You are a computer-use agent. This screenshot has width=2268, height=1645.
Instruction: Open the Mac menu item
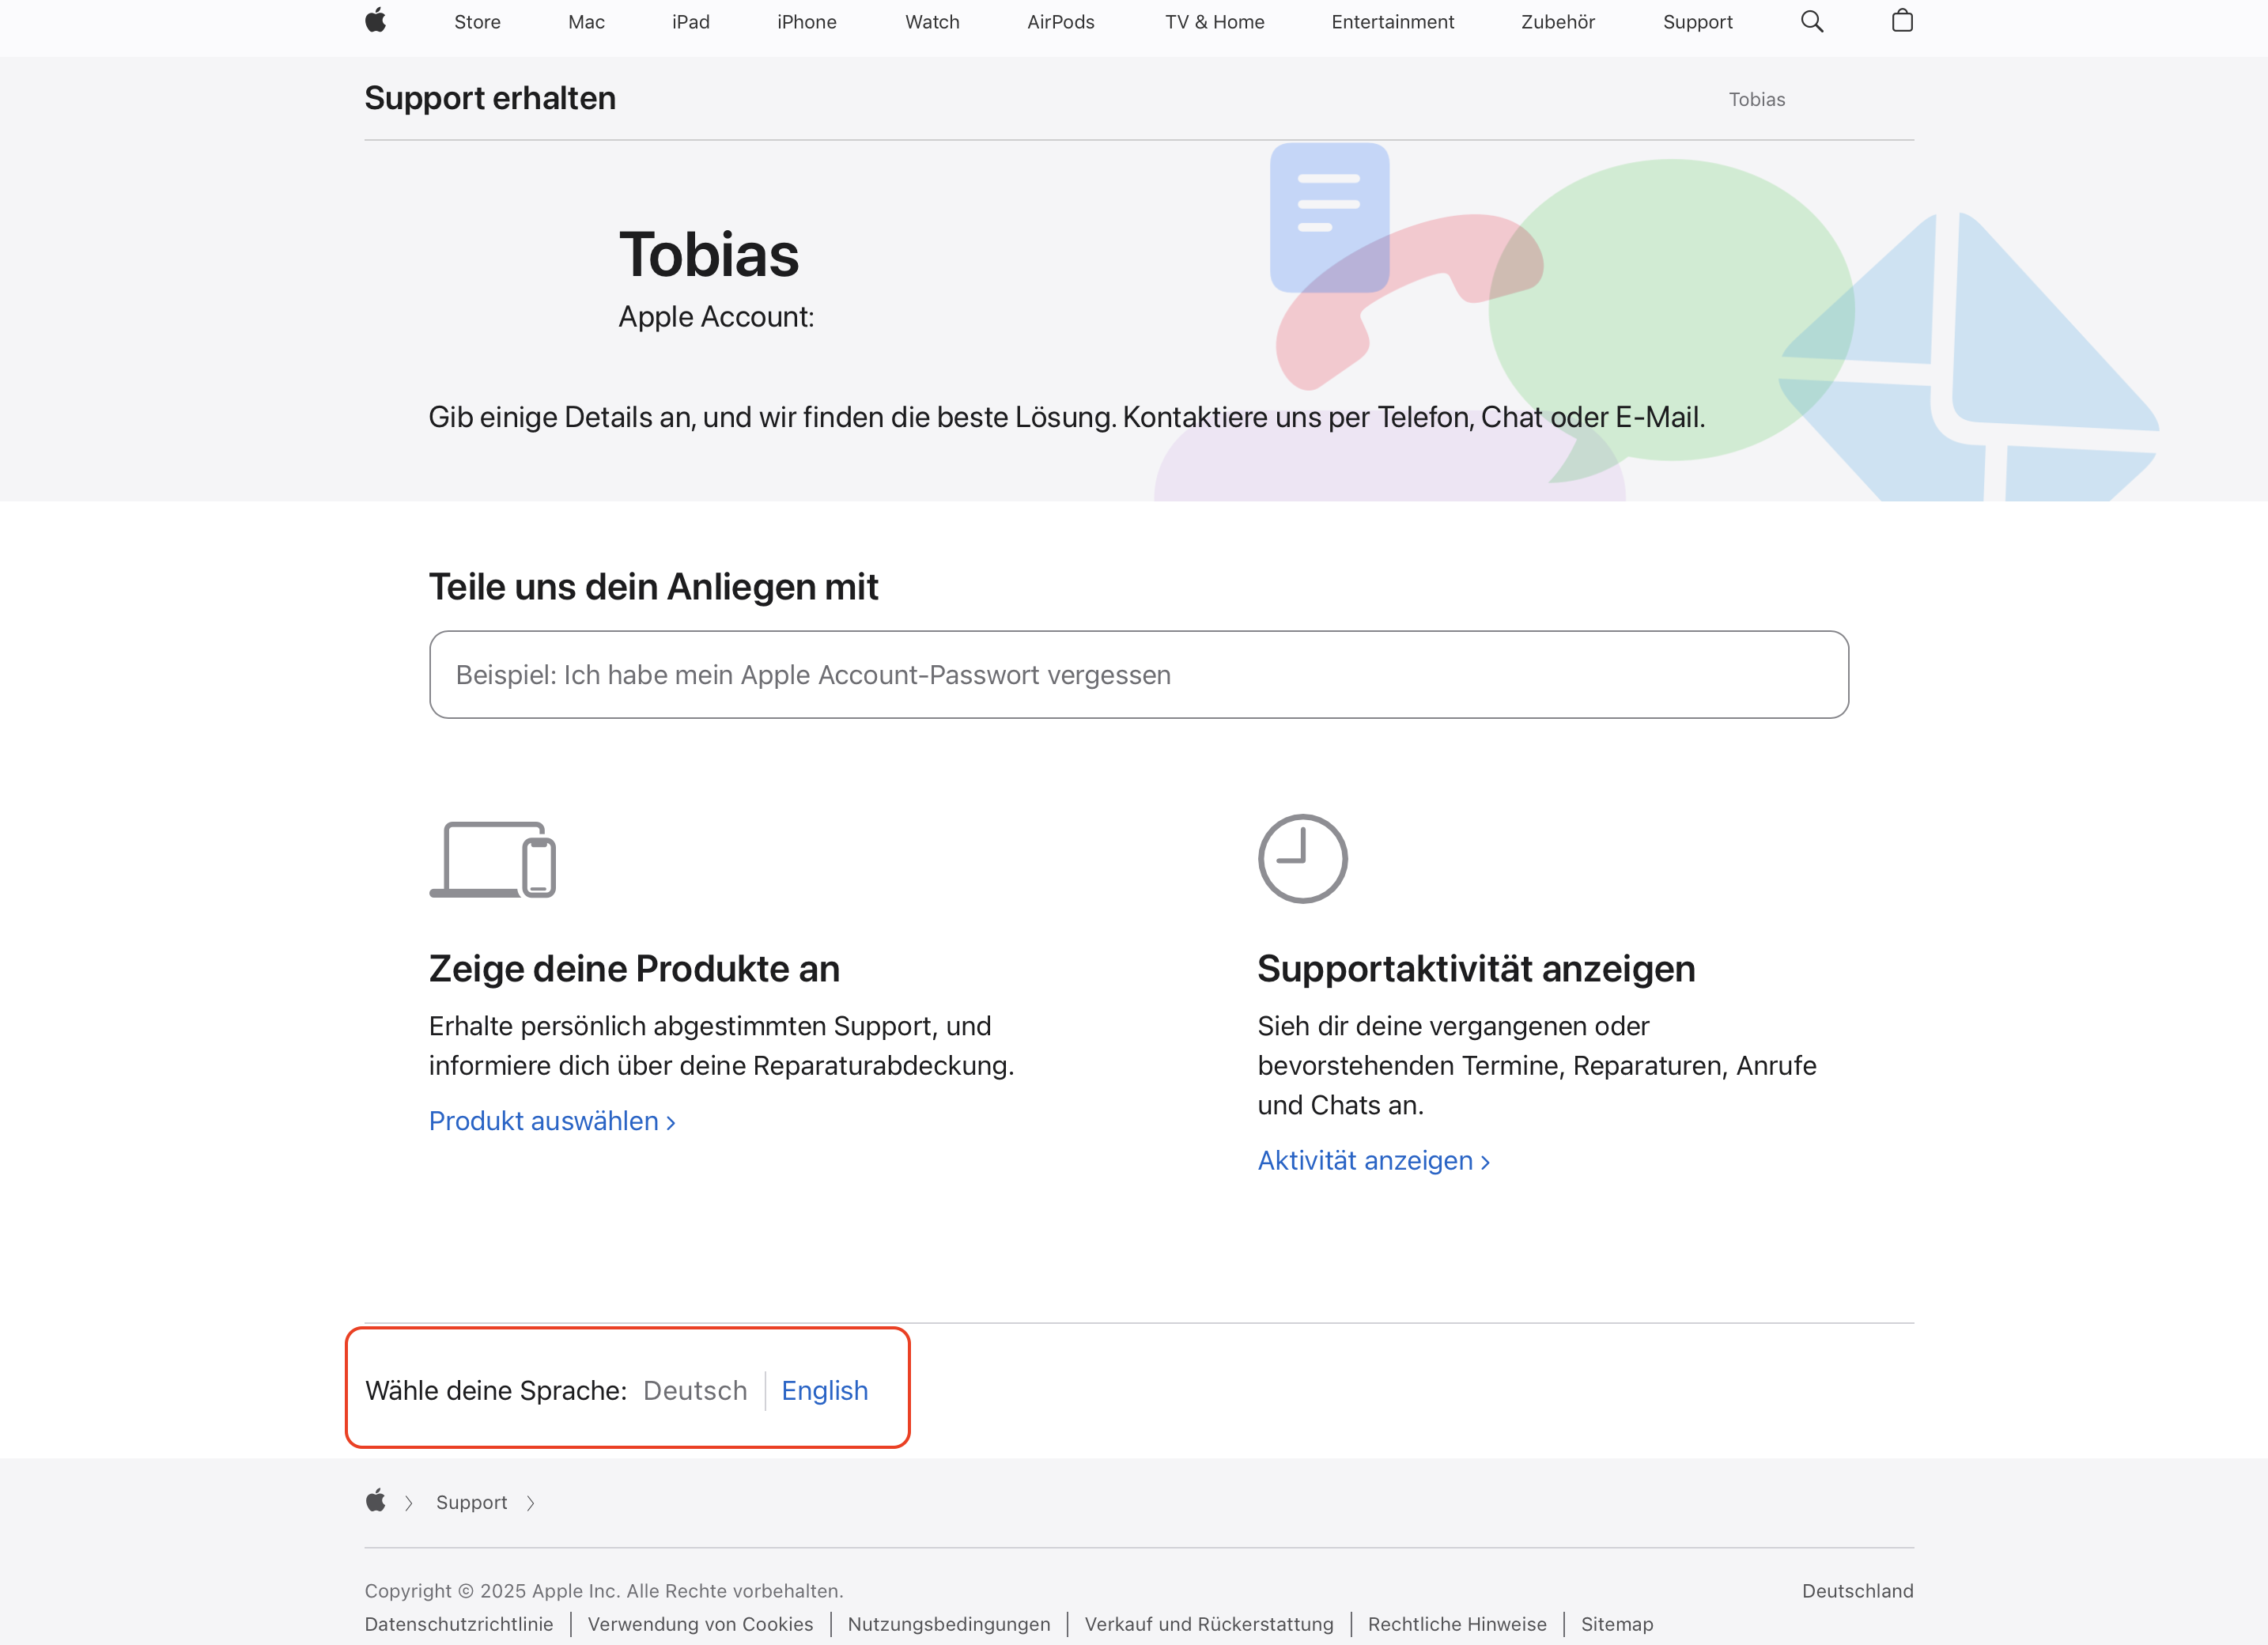coord(586,22)
